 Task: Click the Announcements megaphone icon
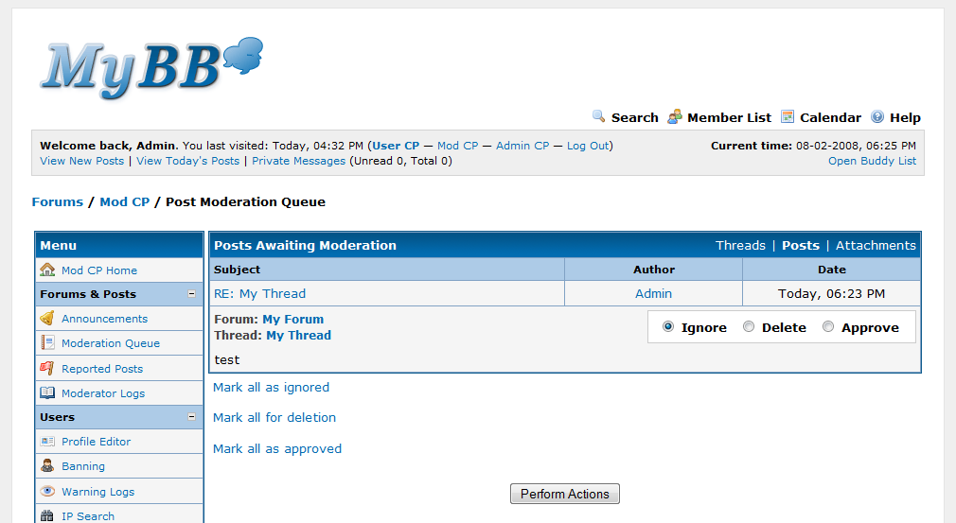pos(47,319)
